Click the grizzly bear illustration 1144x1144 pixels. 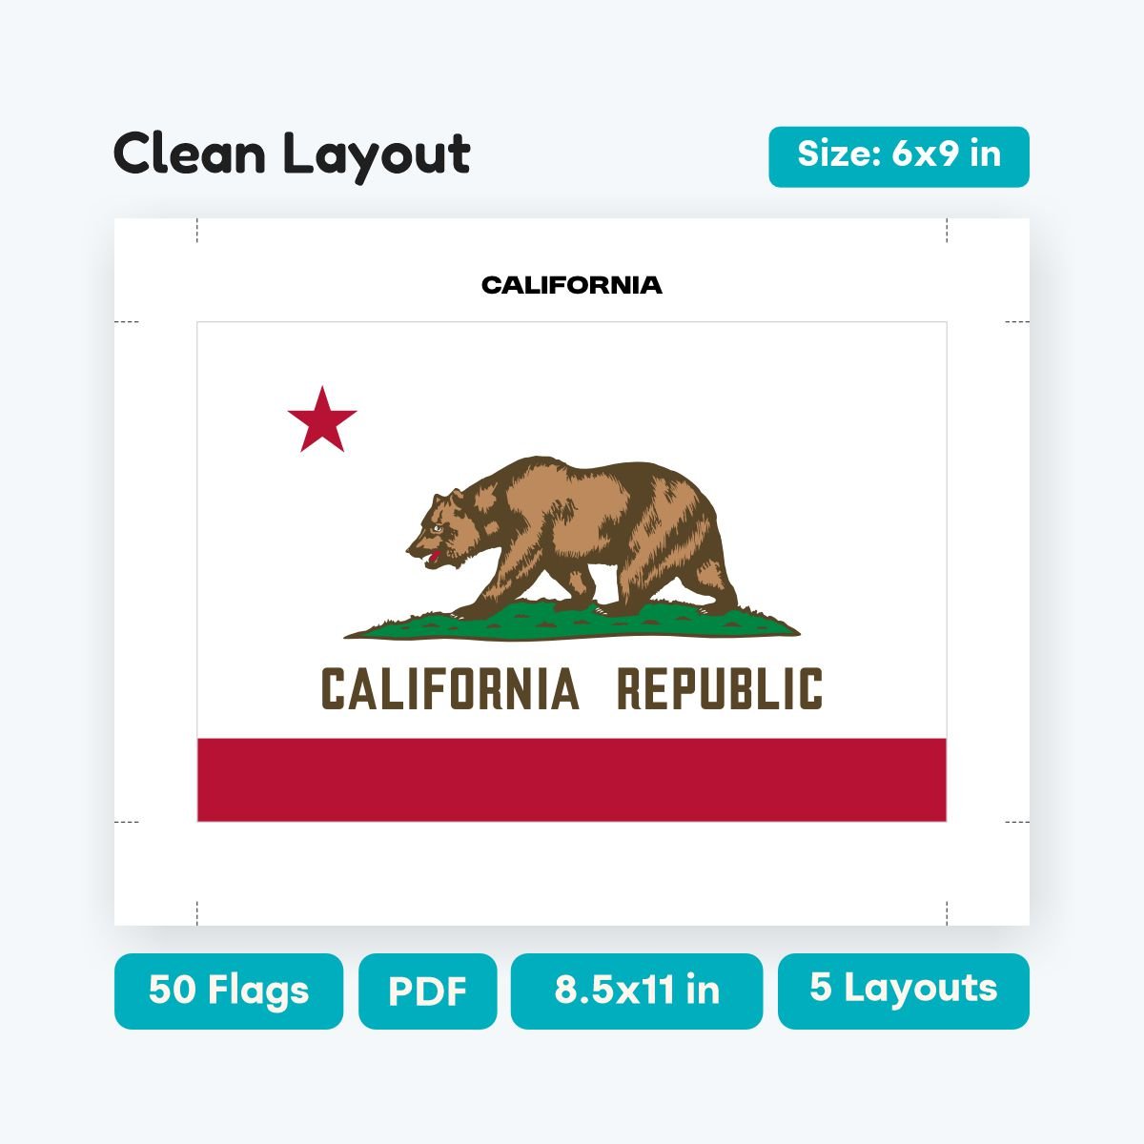pyautogui.click(x=572, y=537)
